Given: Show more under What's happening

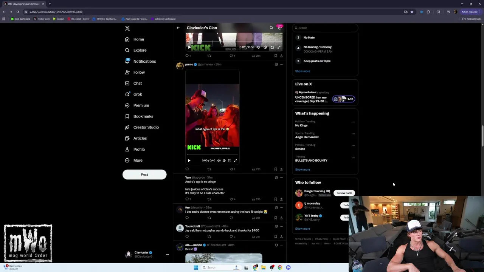Looking at the screenshot, I should point(302,170).
